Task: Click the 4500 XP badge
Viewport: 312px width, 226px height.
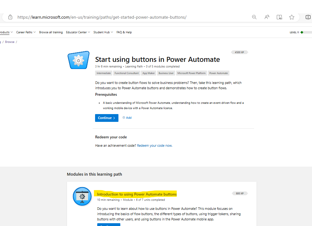Action: [239, 52]
